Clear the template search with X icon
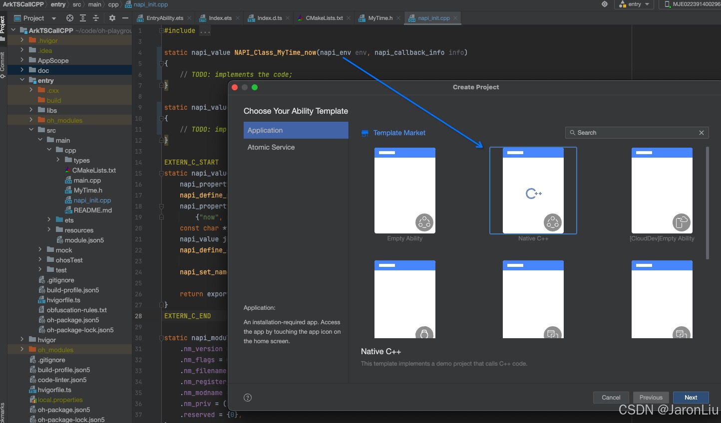The height and width of the screenshot is (423, 721). 702,133
